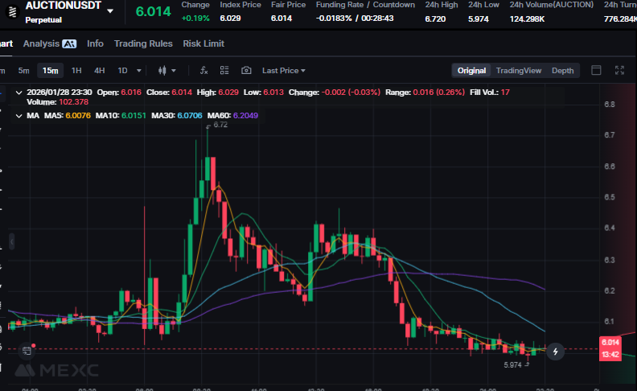Open the Last Price dropdown
The image size is (637, 391).
(x=284, y=71)
